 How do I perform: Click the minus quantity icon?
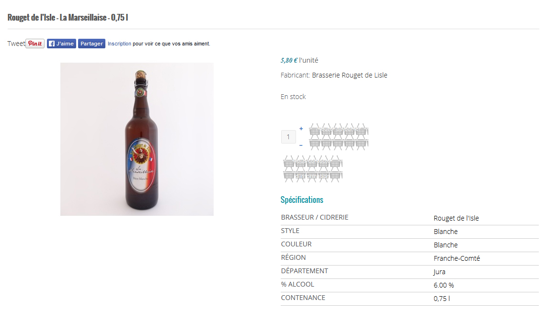[301, 145]
